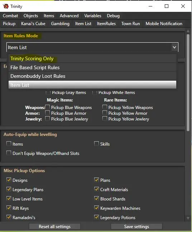Minimize the Trinity window

(150, 6)
